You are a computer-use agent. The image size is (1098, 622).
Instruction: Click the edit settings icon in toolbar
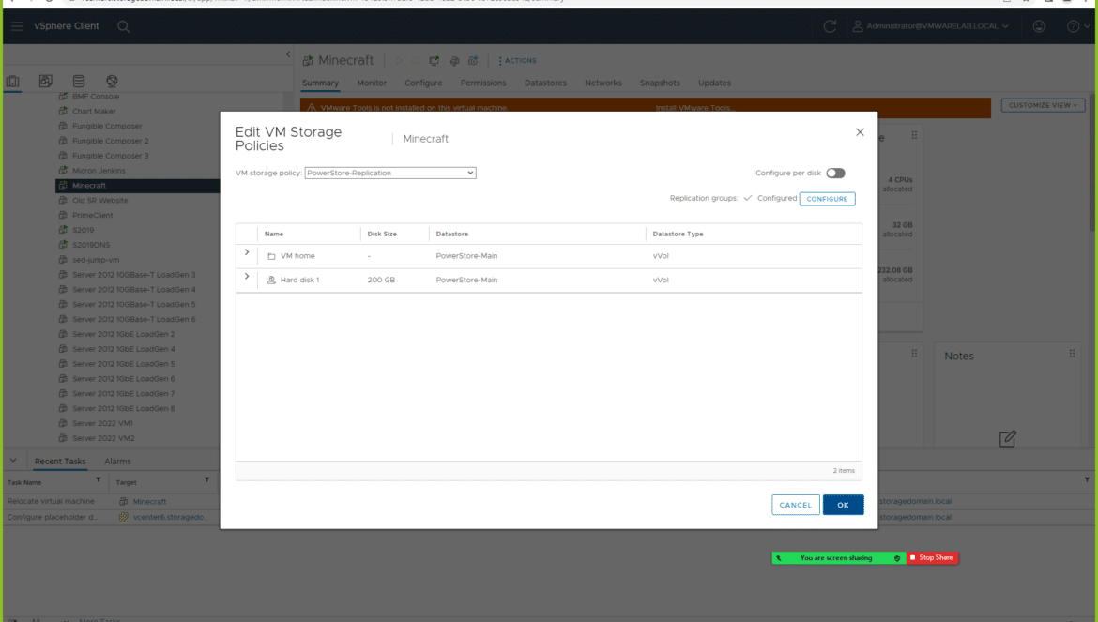[454, 61]
